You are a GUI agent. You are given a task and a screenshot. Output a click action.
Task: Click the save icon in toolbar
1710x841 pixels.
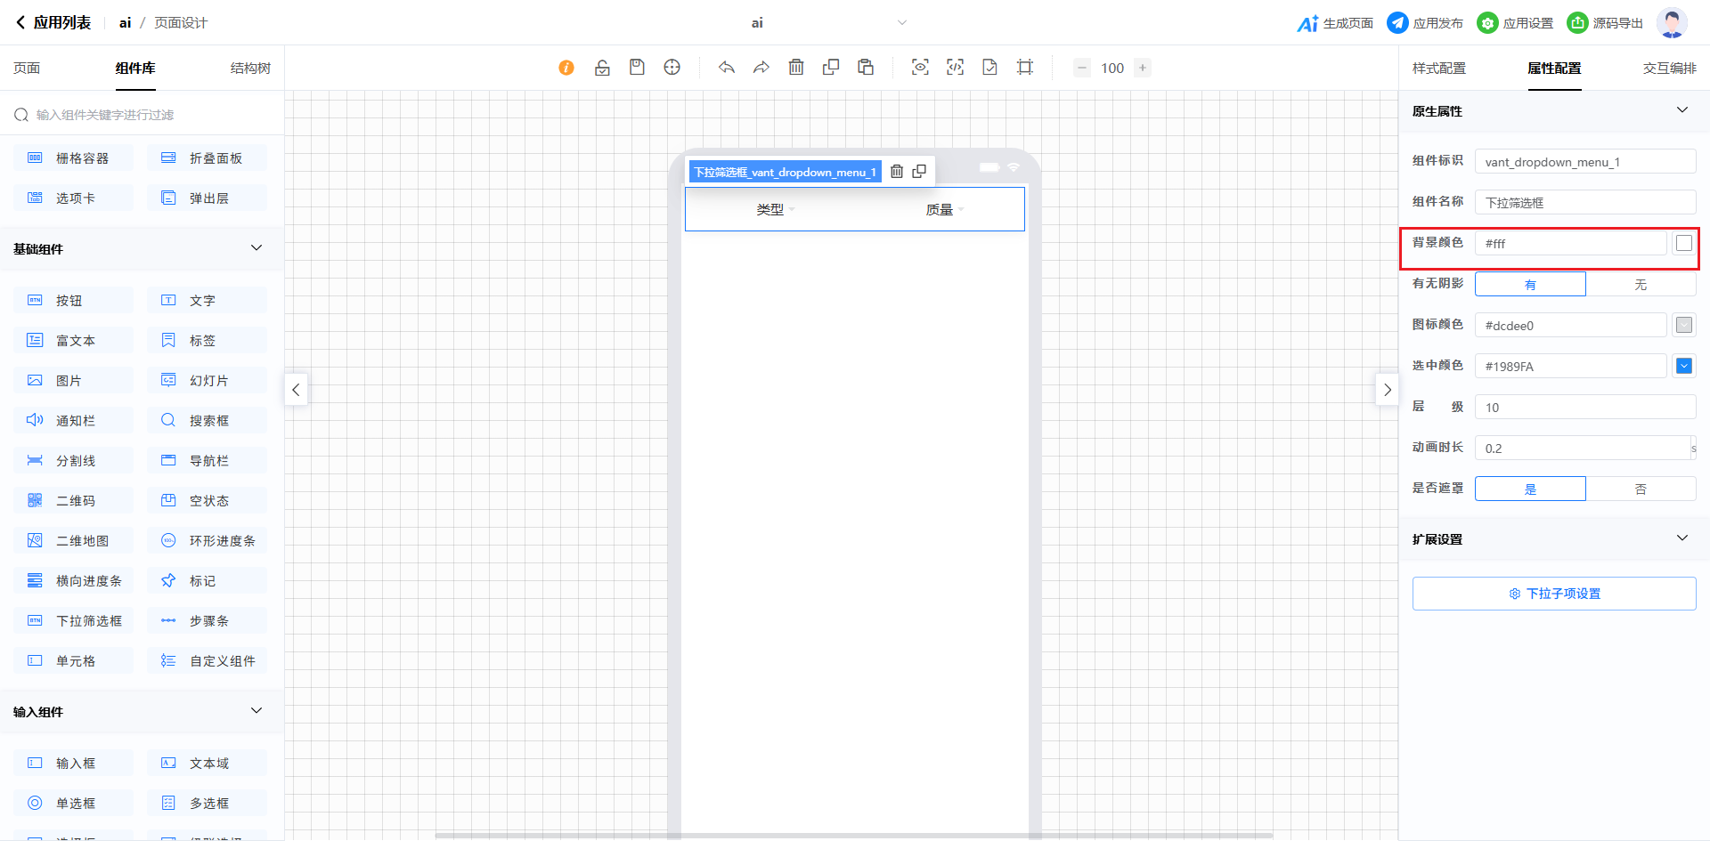coord(637,68)
